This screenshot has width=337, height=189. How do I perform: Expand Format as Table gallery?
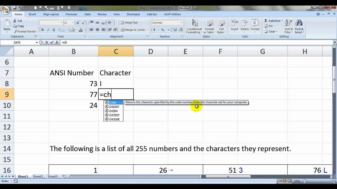point(209,27)
